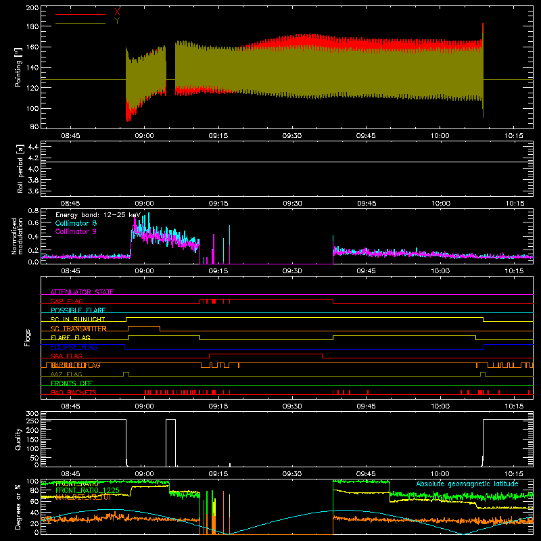
Task: Click the '200' tick on Pointing axis
Action: point(32,7)
